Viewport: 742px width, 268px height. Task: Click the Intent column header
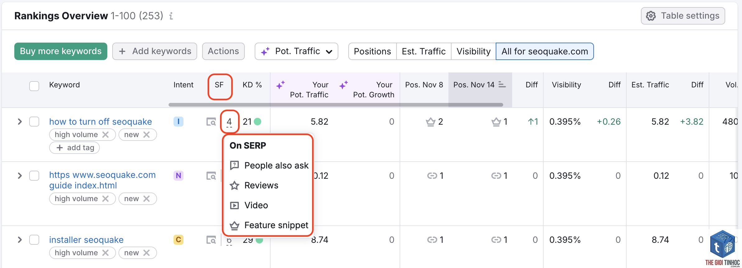(x=183, y=85)
